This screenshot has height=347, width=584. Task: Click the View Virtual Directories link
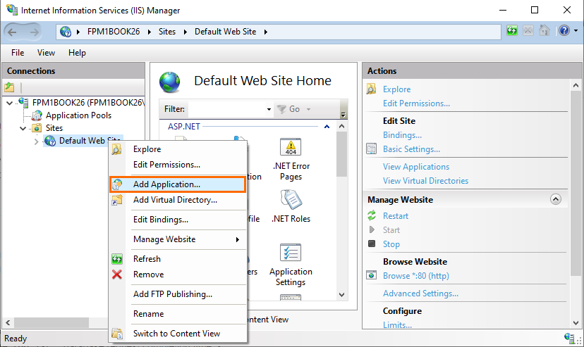(426, 181)
